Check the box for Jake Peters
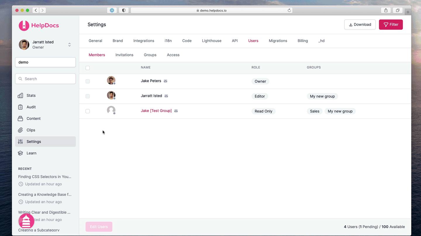 (x=88, y=81)
